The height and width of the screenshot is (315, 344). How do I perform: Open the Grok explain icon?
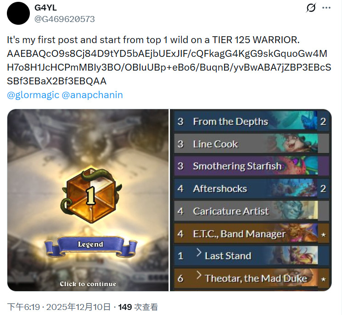pos(311,8)
